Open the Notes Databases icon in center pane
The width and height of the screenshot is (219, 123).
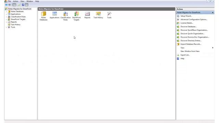click(43, 16)
